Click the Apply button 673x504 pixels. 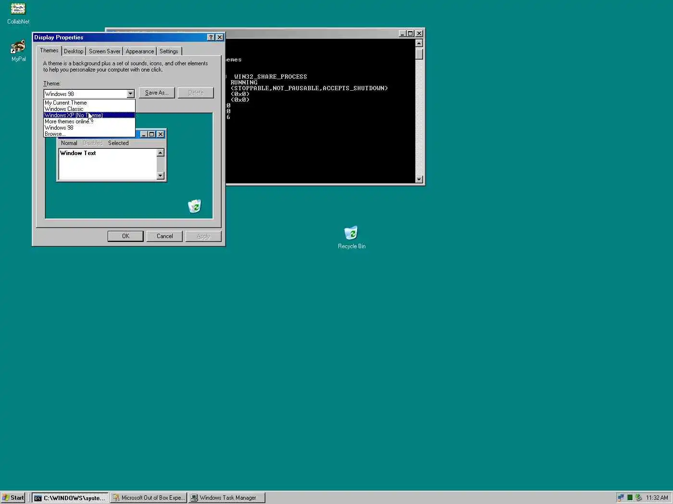203,236
